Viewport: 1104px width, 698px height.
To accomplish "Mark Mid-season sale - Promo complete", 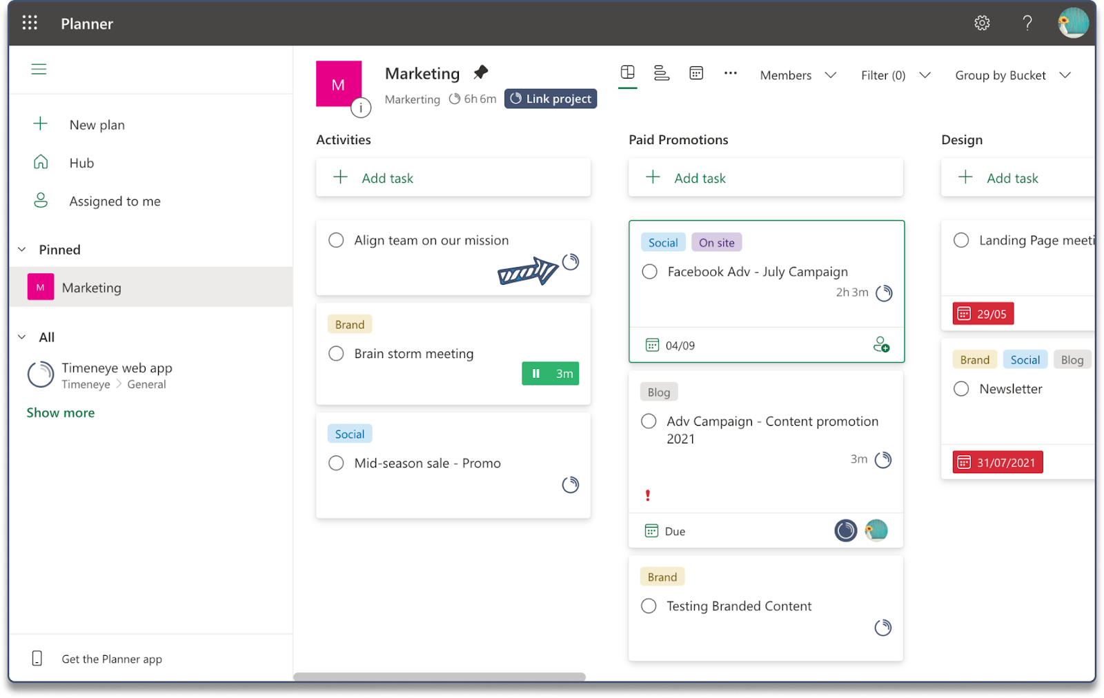I will [x=336, y=463].
